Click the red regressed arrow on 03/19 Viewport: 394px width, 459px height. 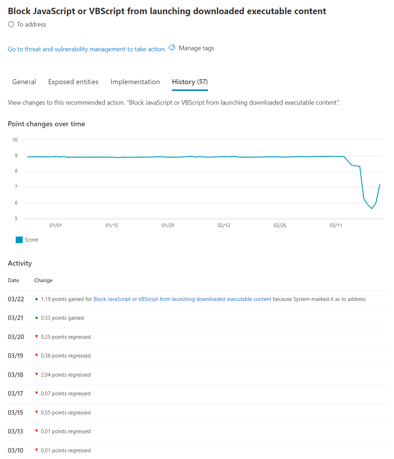(36, 355)
